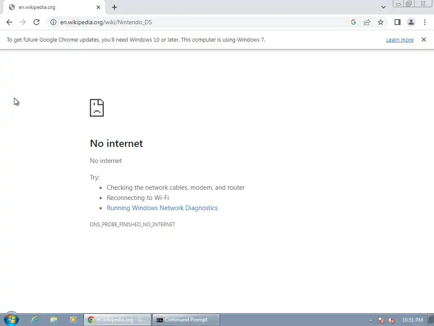This screenshot has width=434, height=326.
Task: Bookmark this tab with the star icon
Action: coord(381,22)
